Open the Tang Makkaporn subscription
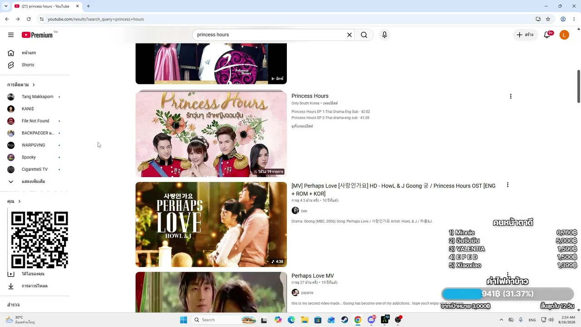Viewport: 581px width, 327px height. click(38, 97)
